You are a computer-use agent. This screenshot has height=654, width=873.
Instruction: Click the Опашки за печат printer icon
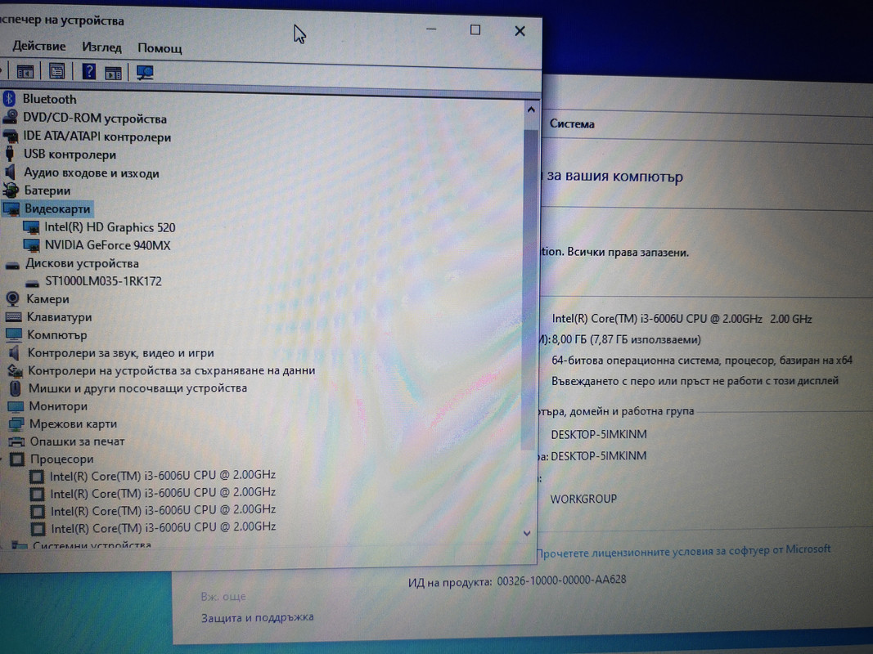[16, 441]
